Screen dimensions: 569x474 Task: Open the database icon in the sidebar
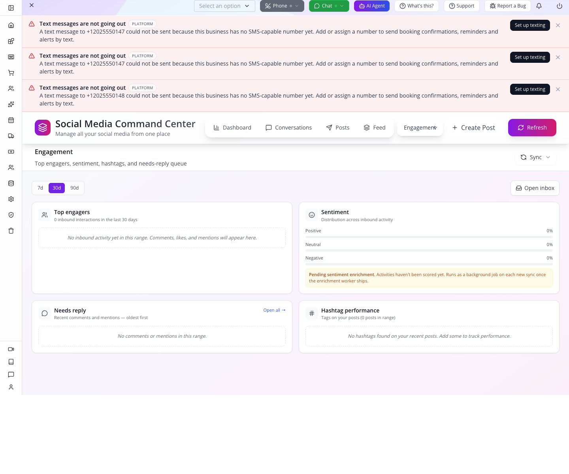(11, 183)
